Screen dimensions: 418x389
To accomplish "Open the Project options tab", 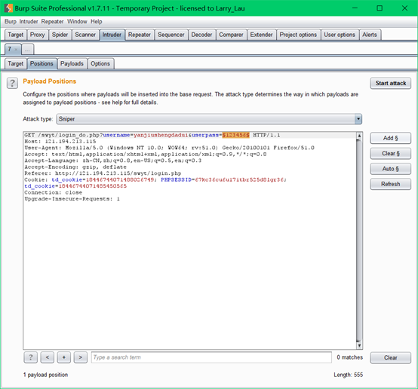I will point(298,35).
